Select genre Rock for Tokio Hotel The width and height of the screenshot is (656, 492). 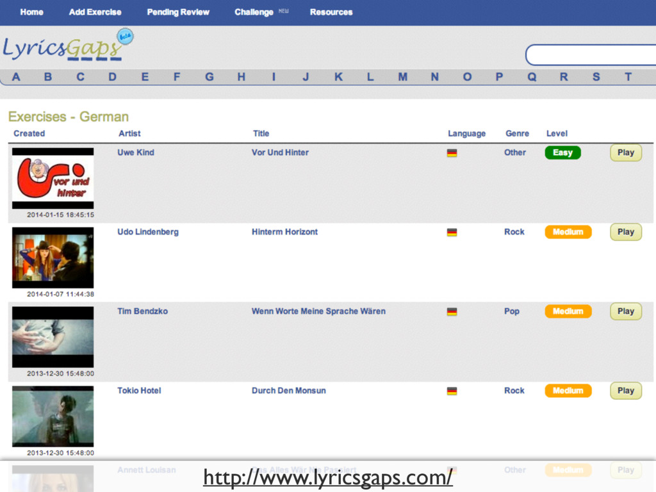coord(514,391)
